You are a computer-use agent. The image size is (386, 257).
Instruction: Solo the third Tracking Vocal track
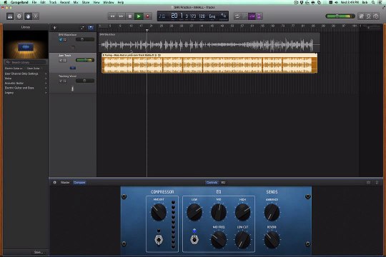(x=65, y=81)
